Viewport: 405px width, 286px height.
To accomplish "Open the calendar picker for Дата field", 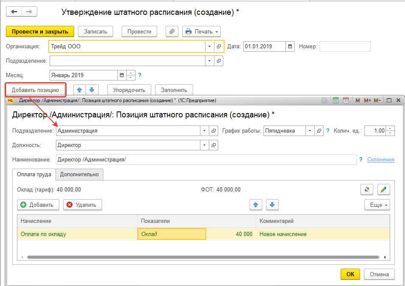I will (290, 47).
